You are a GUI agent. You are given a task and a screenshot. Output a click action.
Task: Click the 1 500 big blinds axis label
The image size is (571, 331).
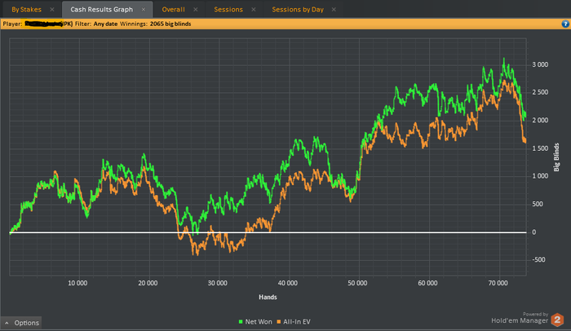click(540, 148)
